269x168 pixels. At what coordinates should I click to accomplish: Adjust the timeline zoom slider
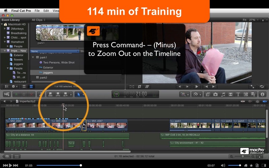[242, 156]
